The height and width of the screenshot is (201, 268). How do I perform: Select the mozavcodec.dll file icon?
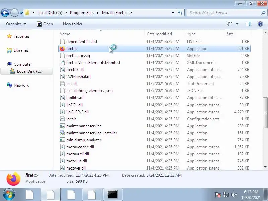pyautogui.click(x=62, y=147)
